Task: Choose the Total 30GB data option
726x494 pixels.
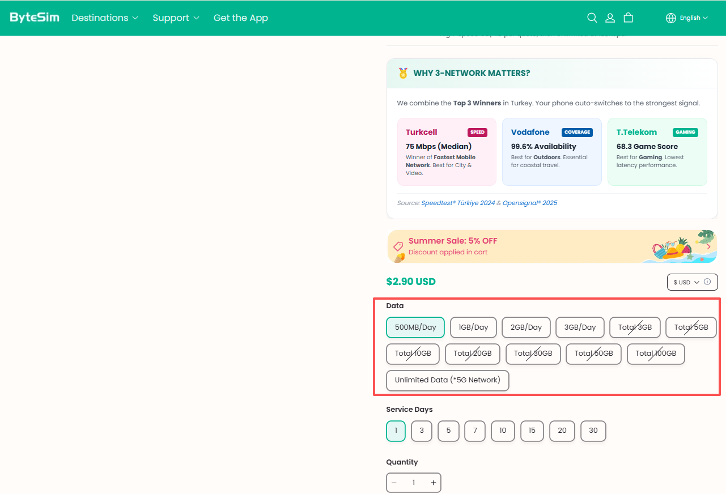Action: pos(533,354)
